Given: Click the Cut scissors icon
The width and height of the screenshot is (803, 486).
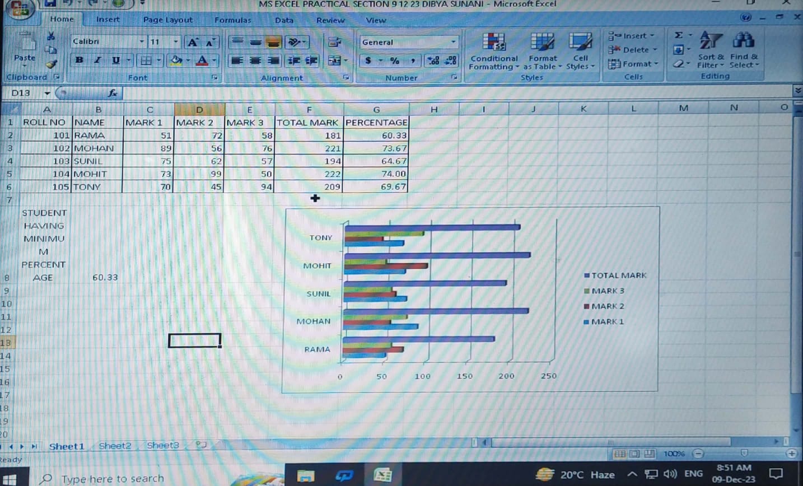Looking at the screenshot, I should coord(51,36).
